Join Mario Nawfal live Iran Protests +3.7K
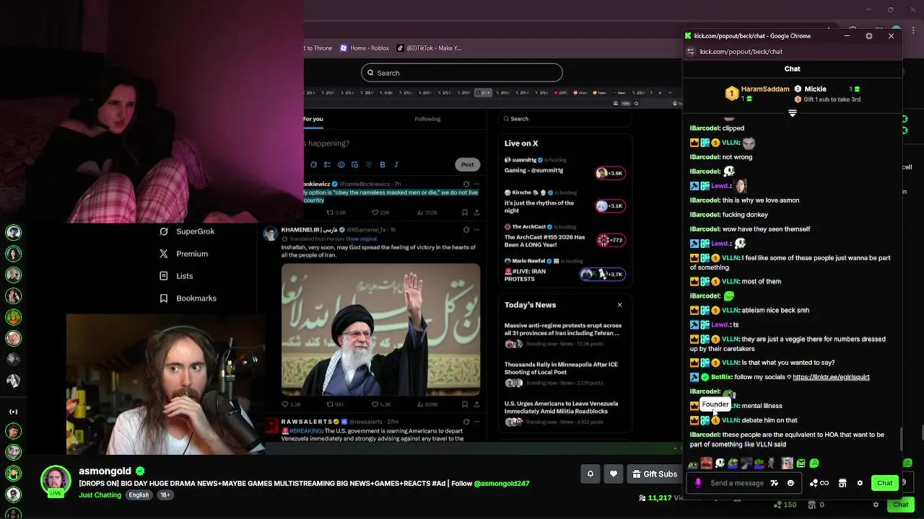This screenshot has width=924, height=519. (602, 274)
